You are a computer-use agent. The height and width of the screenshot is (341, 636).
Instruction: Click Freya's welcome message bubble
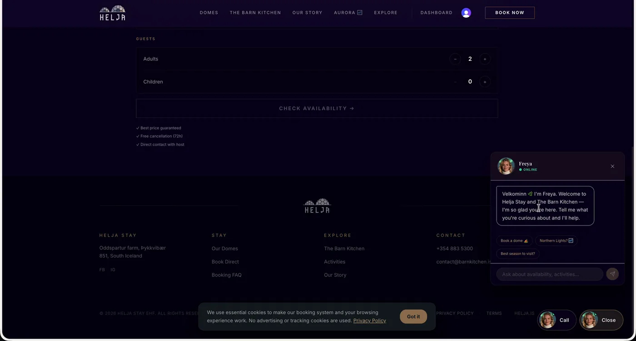point(545,206)
